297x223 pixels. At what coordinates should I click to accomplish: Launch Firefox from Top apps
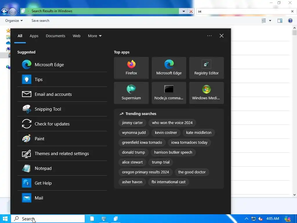click(x=131, y=68)
